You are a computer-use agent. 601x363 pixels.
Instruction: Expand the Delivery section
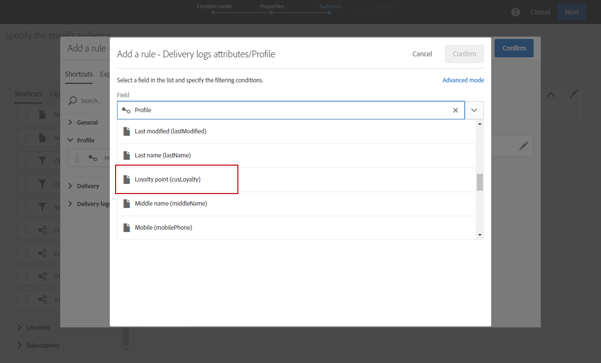pyautogui.click(x=70, y=186)
